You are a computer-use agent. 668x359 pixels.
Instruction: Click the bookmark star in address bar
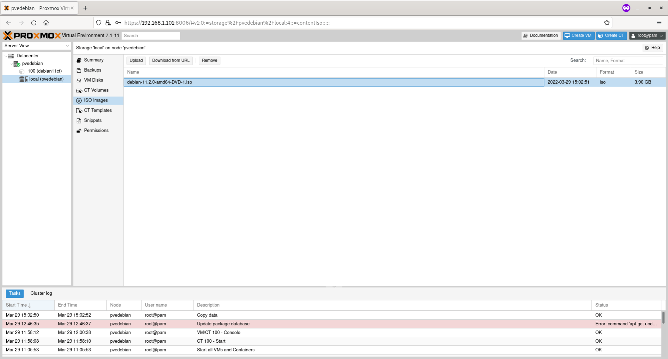tap(606, 23)
